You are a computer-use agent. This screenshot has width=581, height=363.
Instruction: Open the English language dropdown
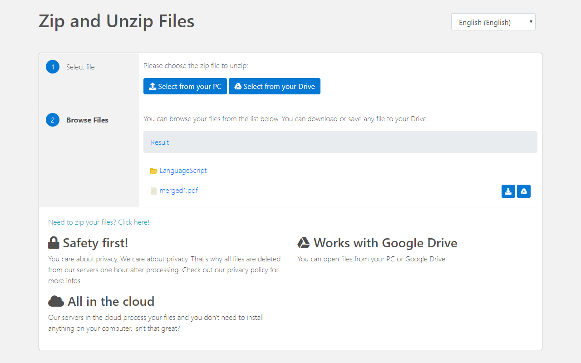click(493, 22)
